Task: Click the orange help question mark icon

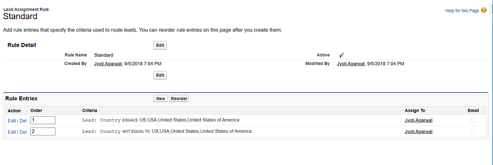Action: click(484, 10)
